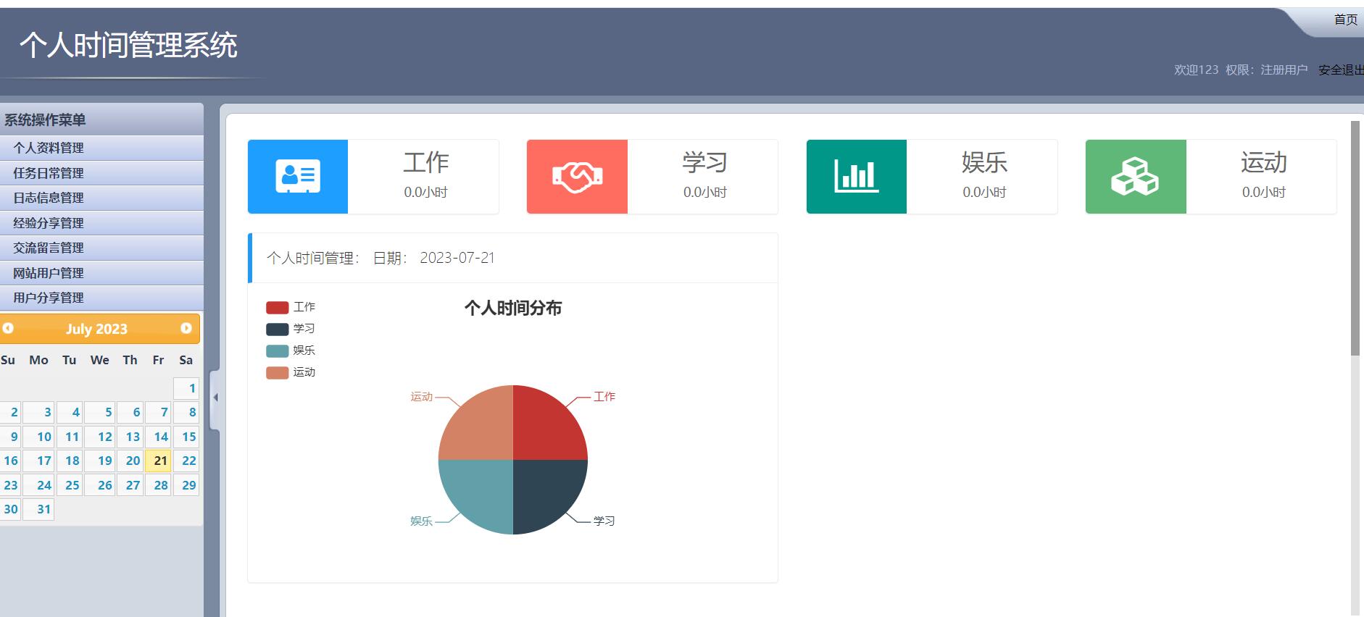Select July 6 in the calendar
Image resolution: width=1364 pixels, height=617 pixels.
point(130,412)
